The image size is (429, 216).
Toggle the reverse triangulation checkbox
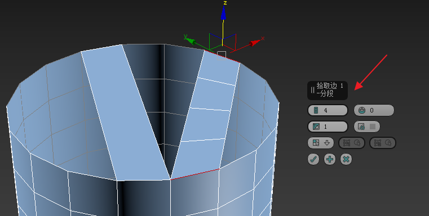click(373, 127)
